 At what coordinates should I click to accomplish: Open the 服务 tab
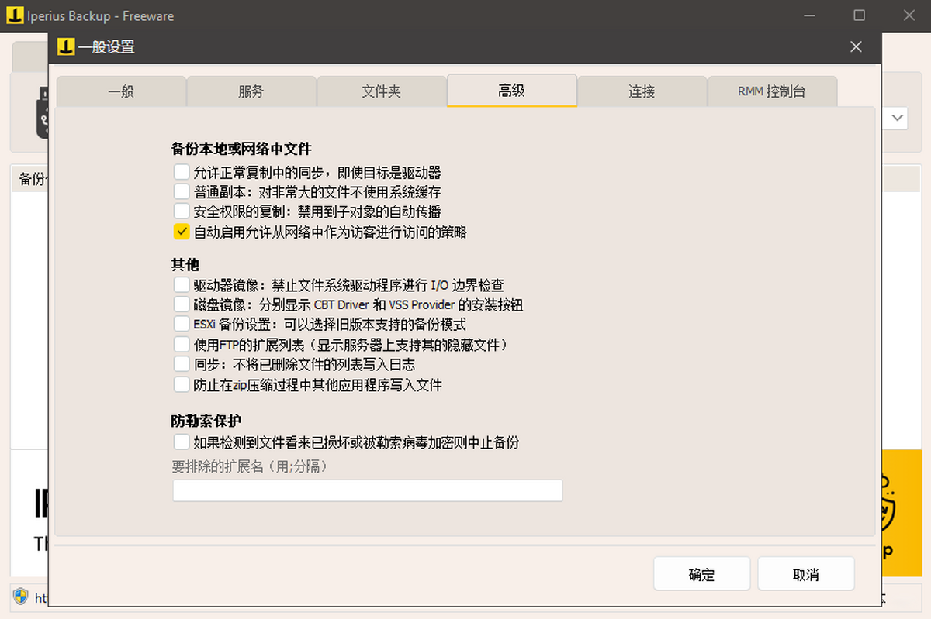[251, 91]
